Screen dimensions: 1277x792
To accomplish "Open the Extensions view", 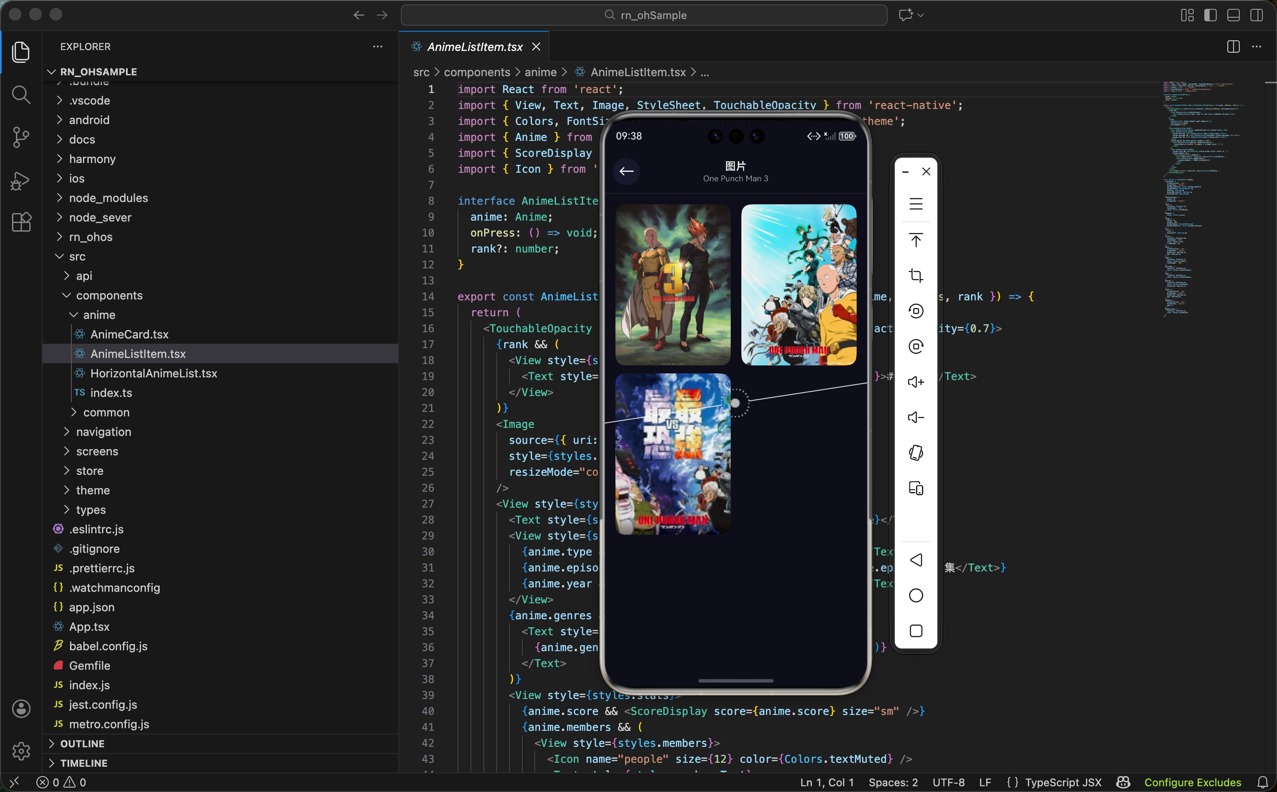I will 21,222.
